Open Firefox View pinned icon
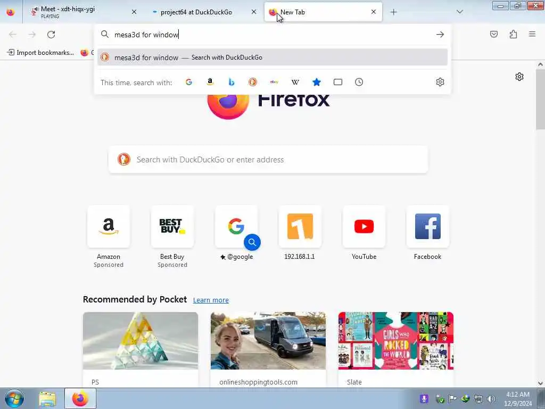545x409 pixels. click(x=11, y=12)
